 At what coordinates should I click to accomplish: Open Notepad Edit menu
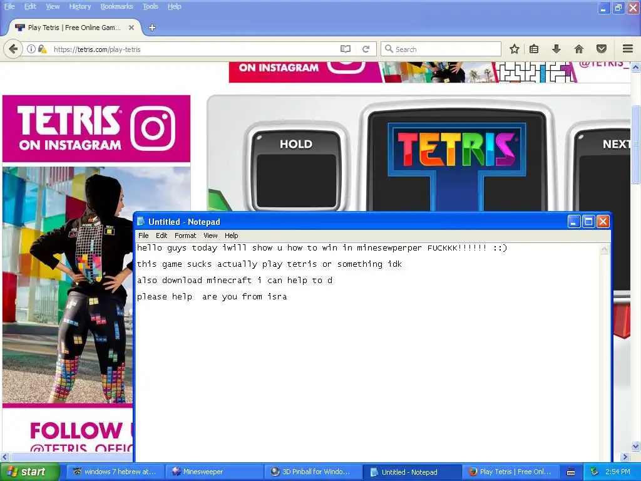click(x=162, y=235)
